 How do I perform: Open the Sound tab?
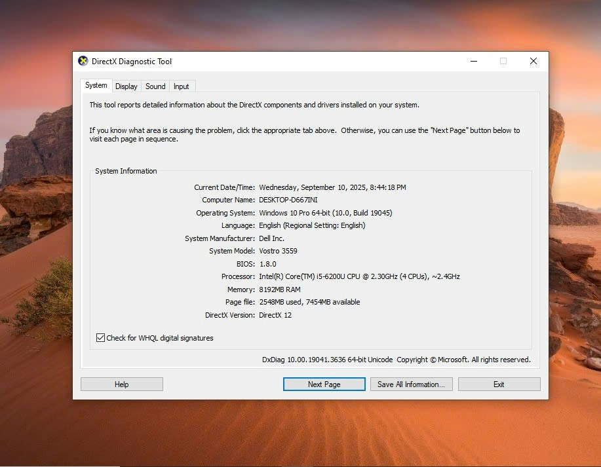pyautogui.click(x=155, y=86)
